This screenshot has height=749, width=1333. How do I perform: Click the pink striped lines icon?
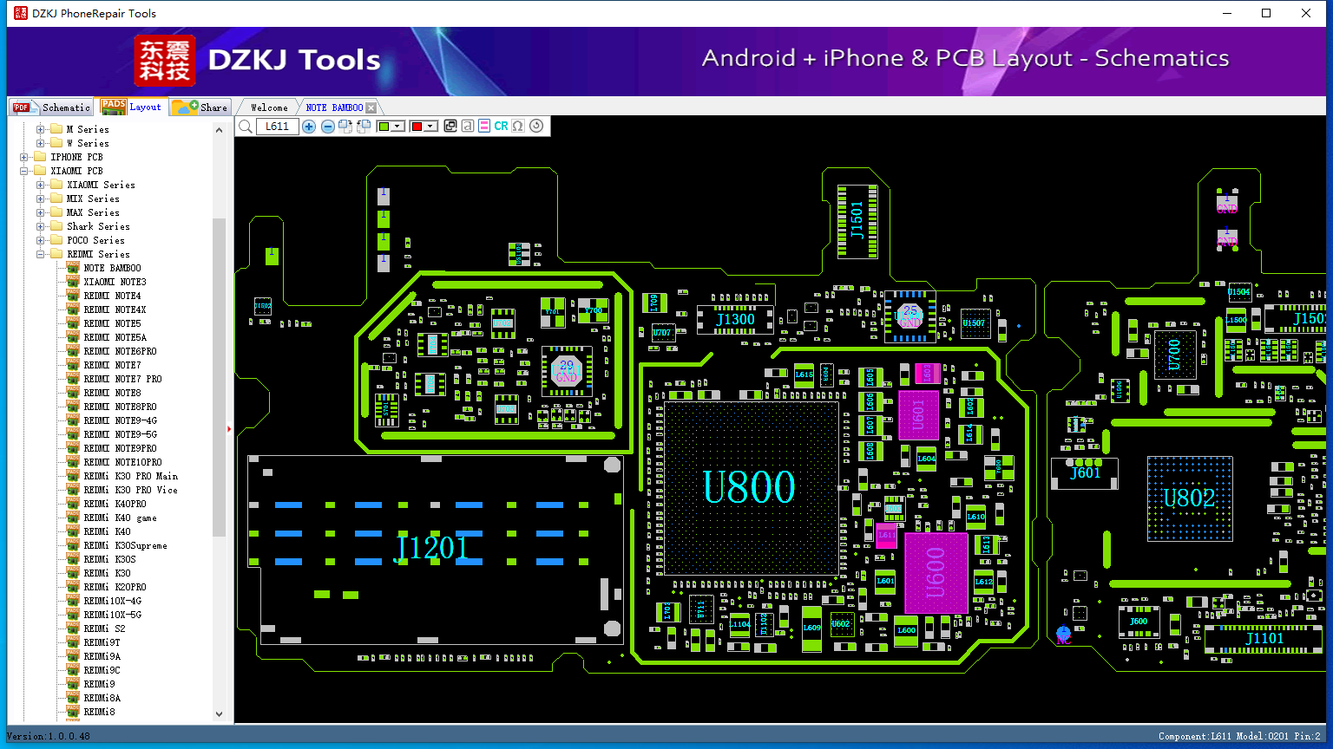click(484, 127)
